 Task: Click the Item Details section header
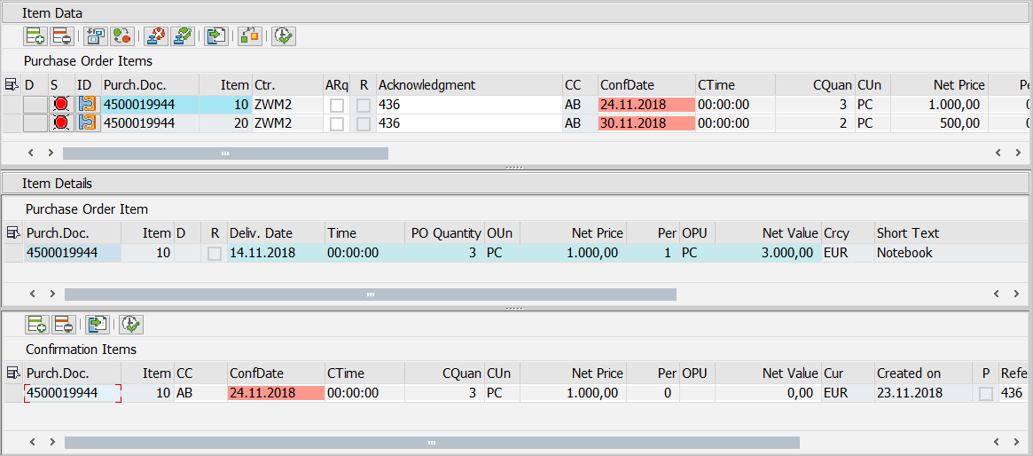[57, 184]
